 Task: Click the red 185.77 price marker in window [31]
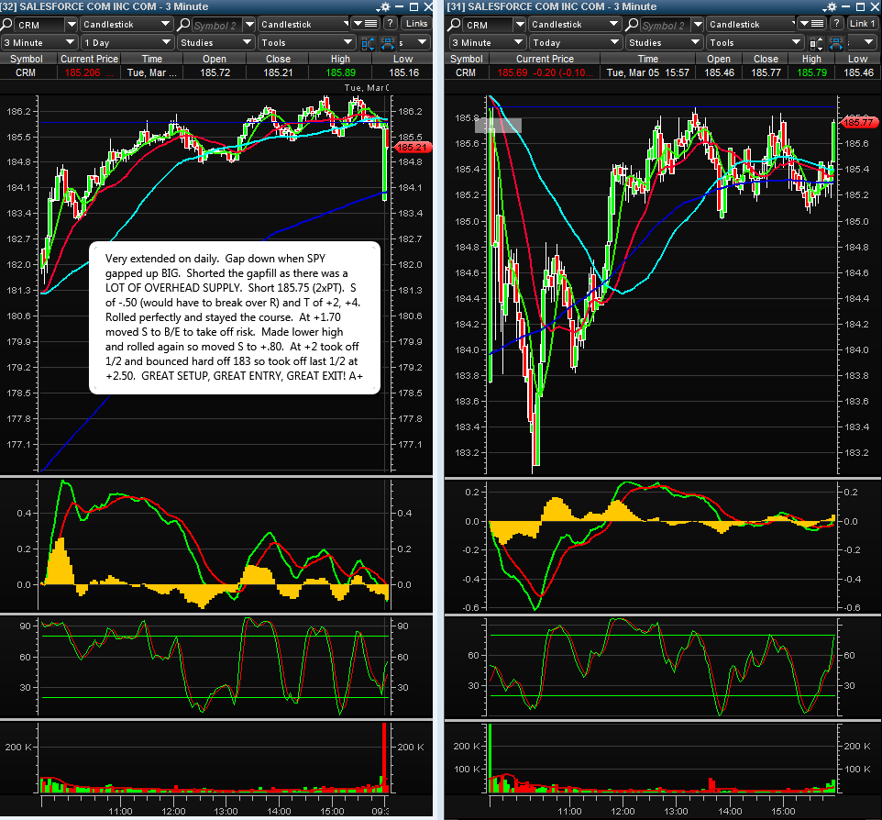click(x=858, y=122)
